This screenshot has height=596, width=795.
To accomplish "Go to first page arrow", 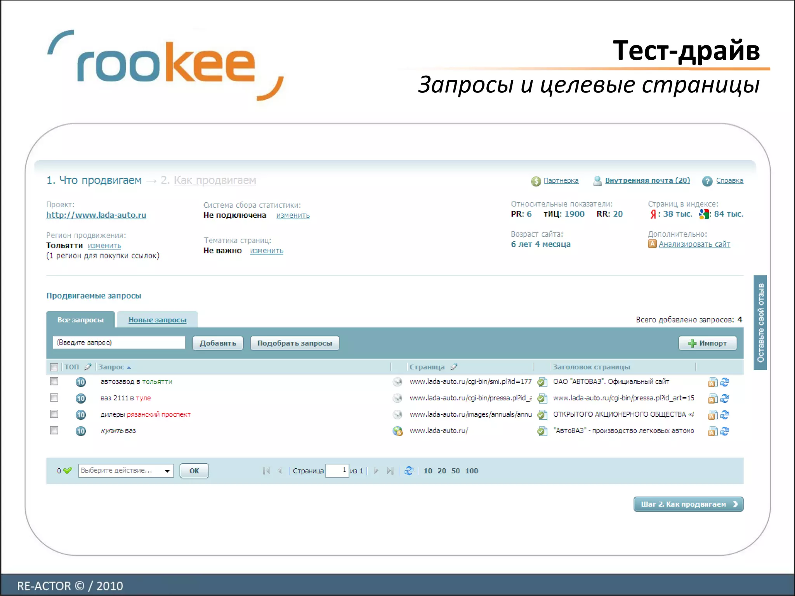I will (266, 471).
